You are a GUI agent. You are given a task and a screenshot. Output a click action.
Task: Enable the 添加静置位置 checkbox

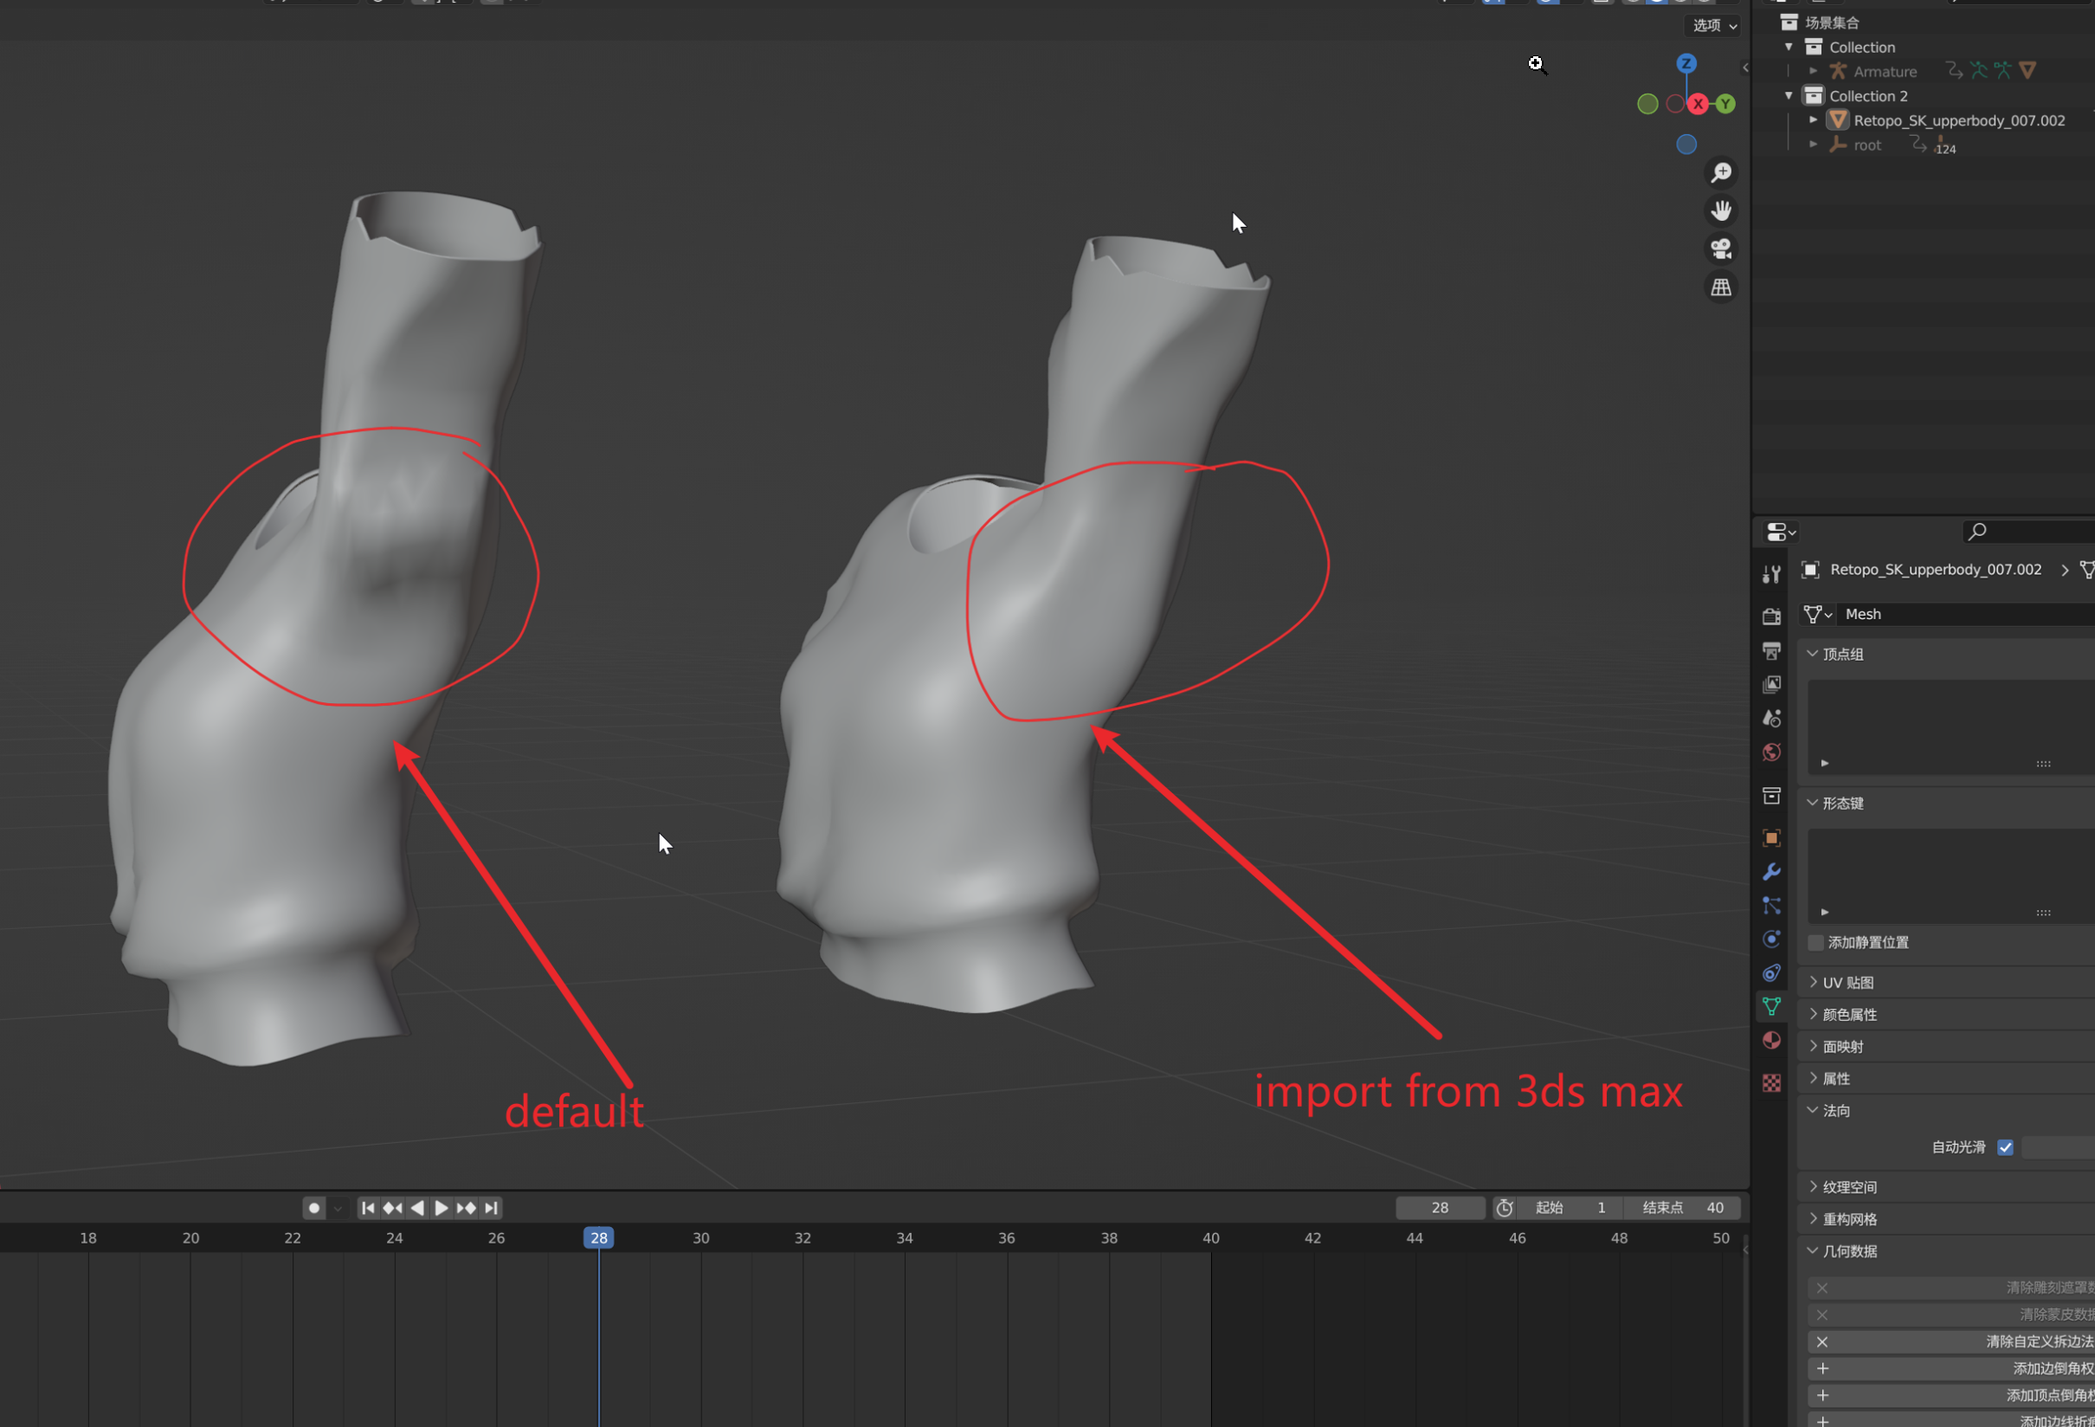1815,942
